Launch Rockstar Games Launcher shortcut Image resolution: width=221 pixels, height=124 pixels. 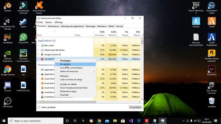[212, 56]
